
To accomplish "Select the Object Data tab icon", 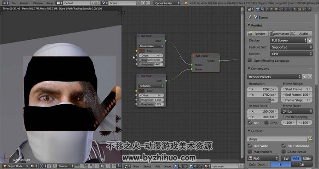I will 290,9.
